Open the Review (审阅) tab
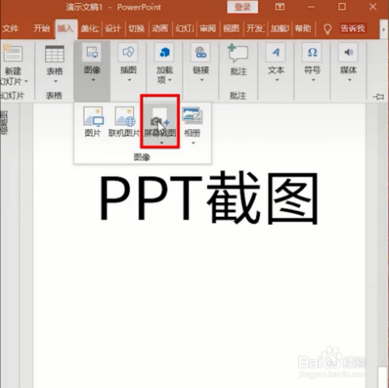389x388 pixels. pyautogui.click(x=208, y=28)
